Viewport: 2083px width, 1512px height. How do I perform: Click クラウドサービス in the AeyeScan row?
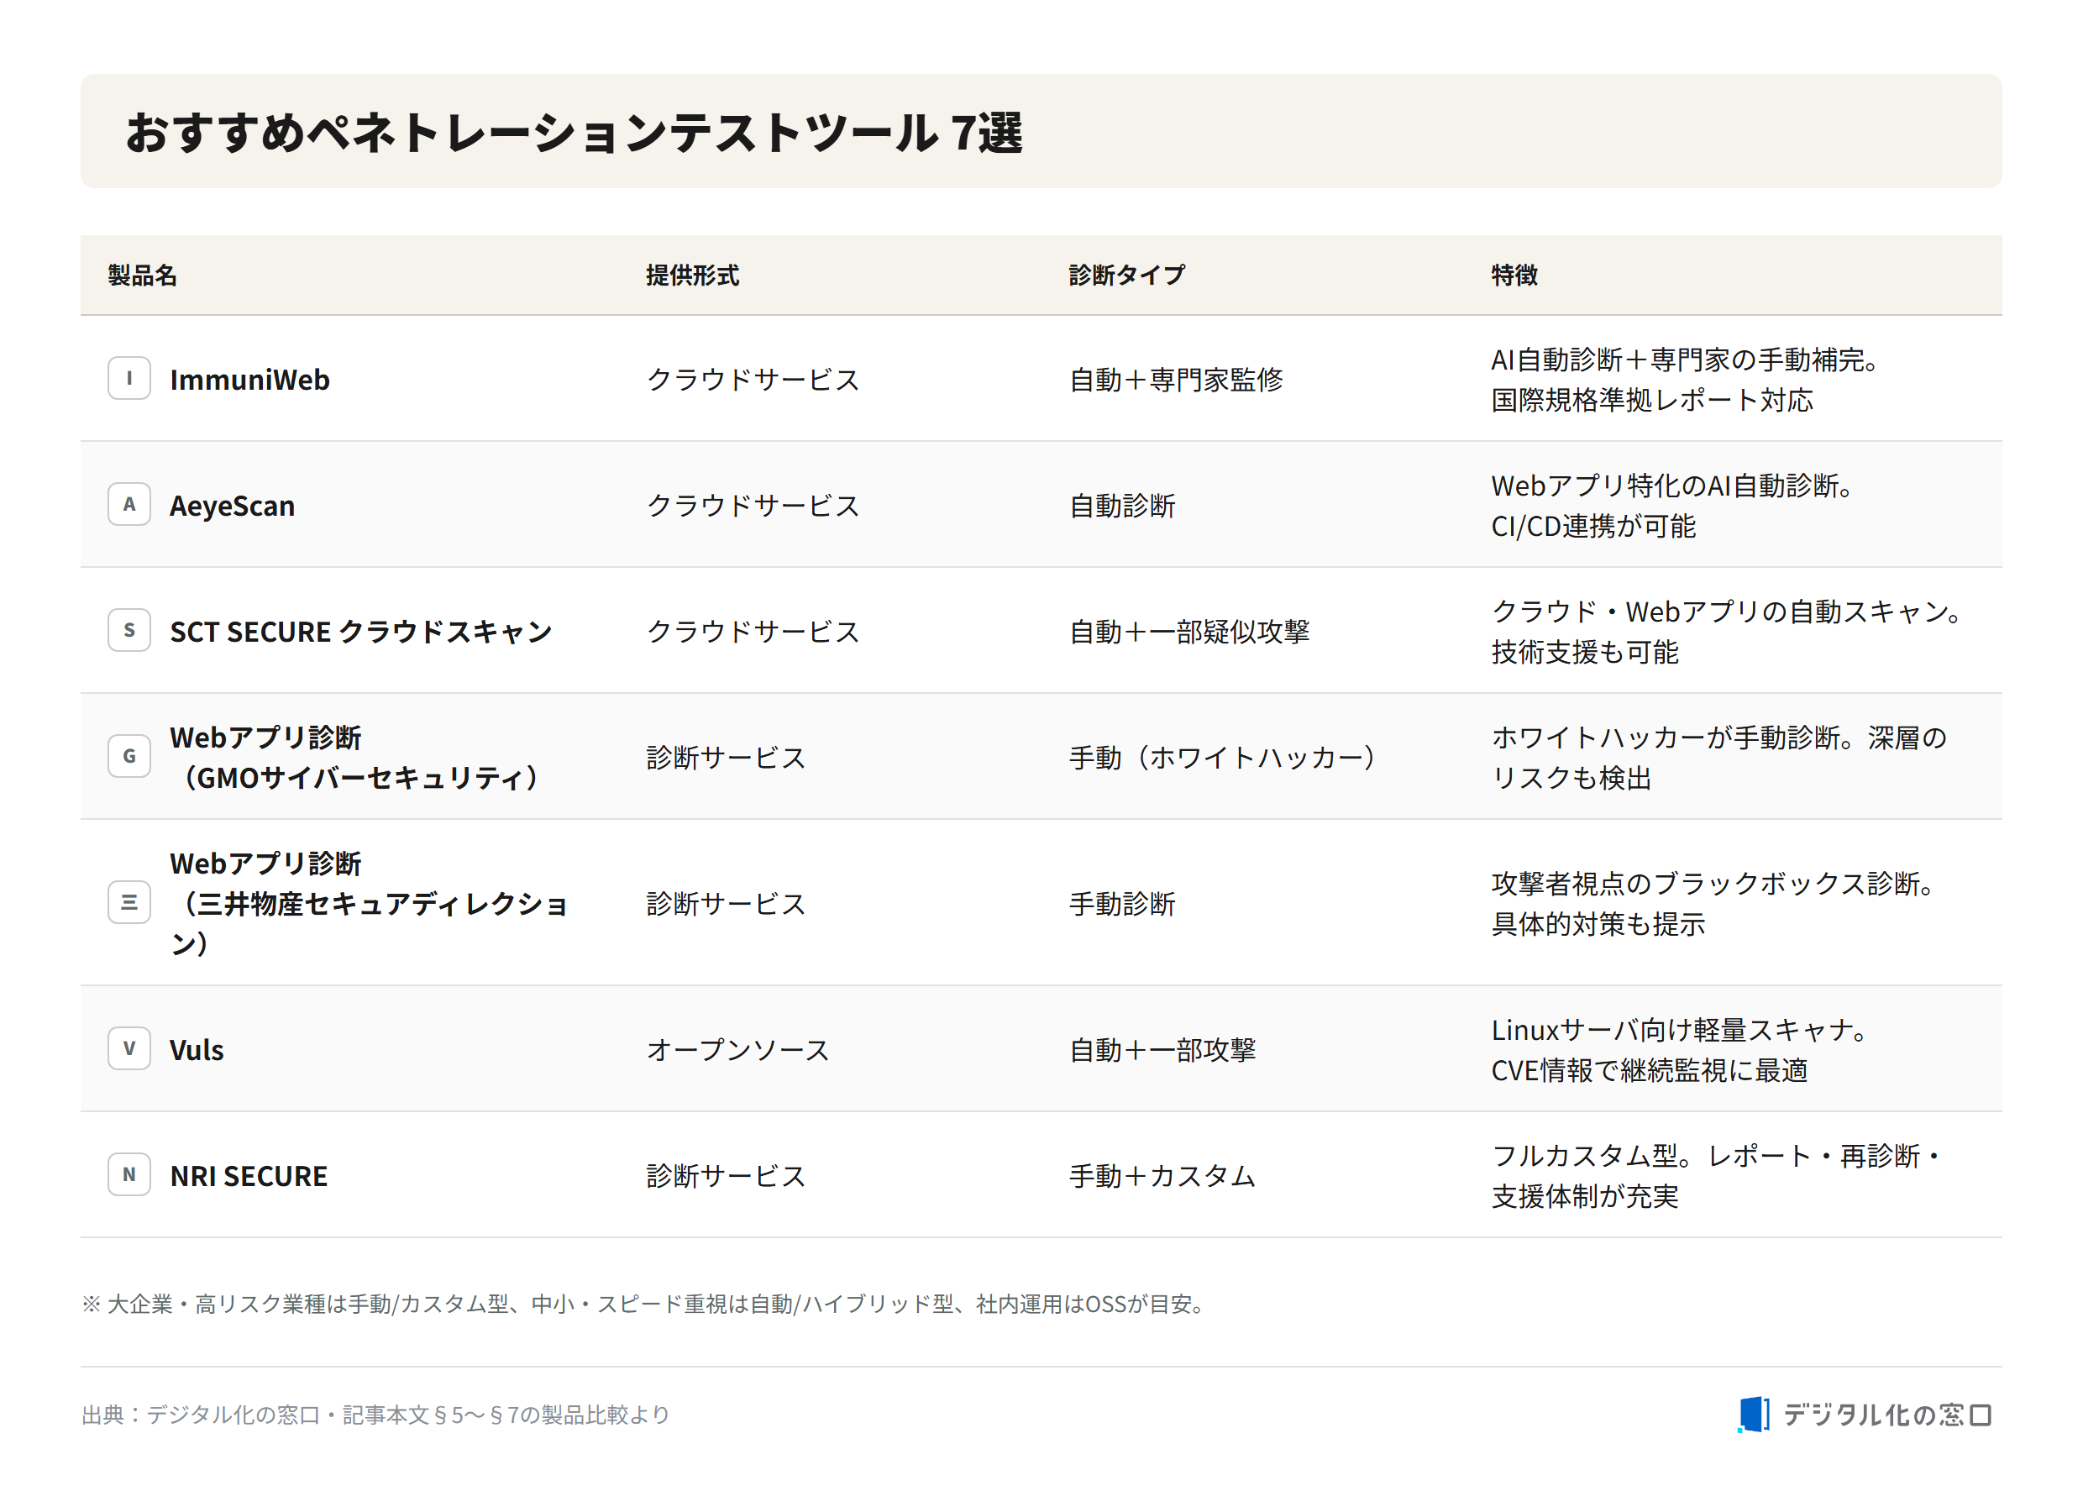(x=753, y=505)
